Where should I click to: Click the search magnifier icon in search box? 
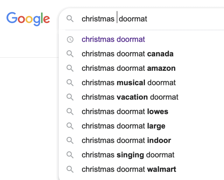(70, 19)
